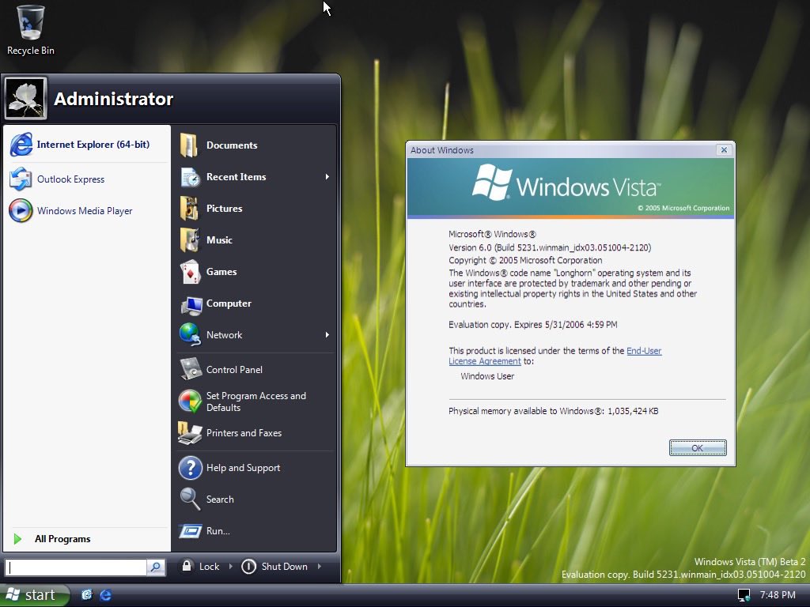Image resolution: width=810 pixels, height=607 pixels.
Task: Click OK in the About Windows dialog
Action: click(697, 447)
